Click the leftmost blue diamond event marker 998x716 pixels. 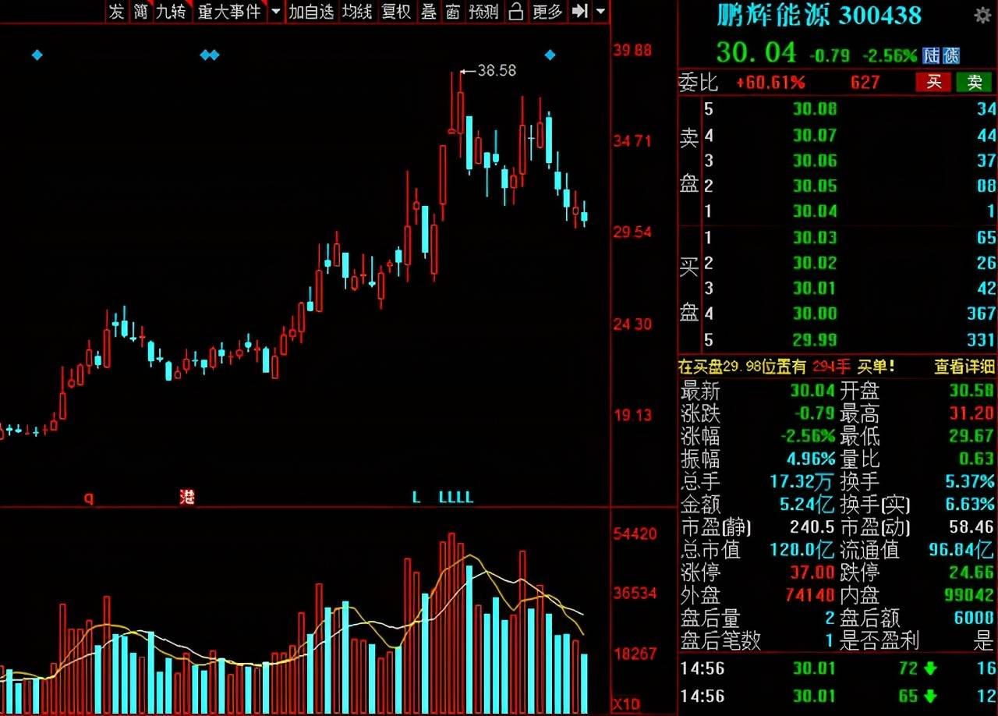(x=37, y=55)
